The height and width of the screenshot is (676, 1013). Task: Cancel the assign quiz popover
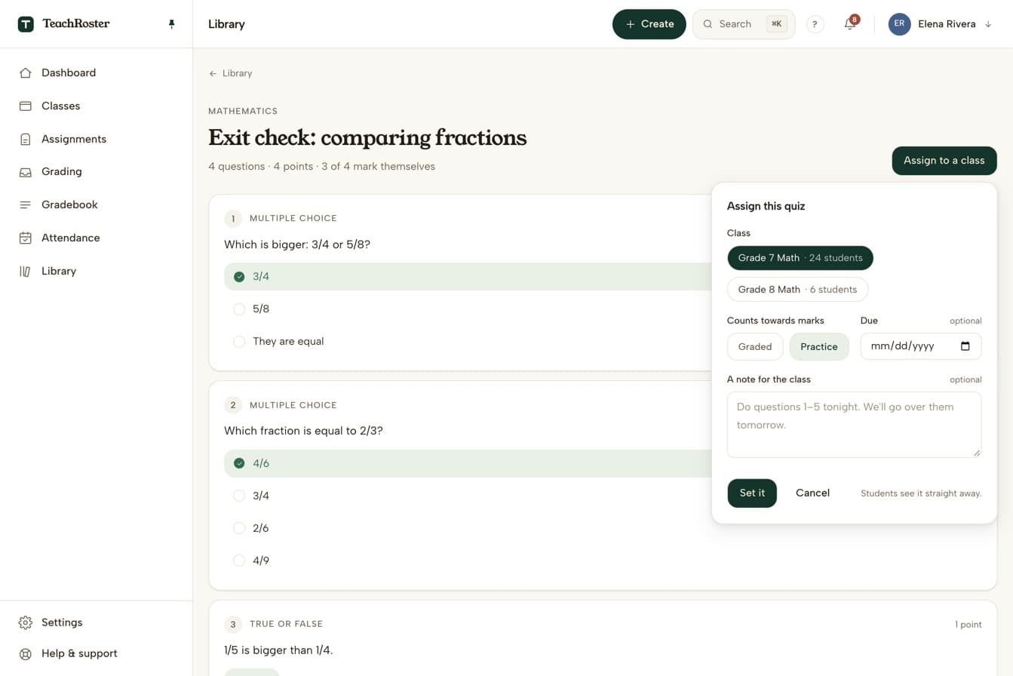point(812,493)
